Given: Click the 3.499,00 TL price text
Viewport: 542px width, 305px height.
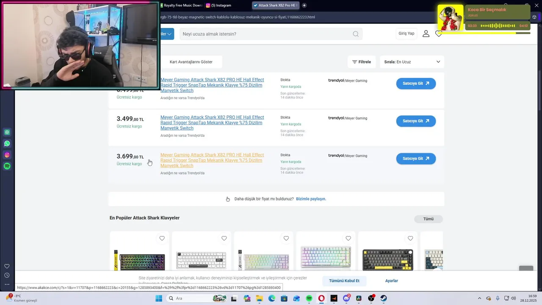Looking at the screenshot, I should pos(130,119).
